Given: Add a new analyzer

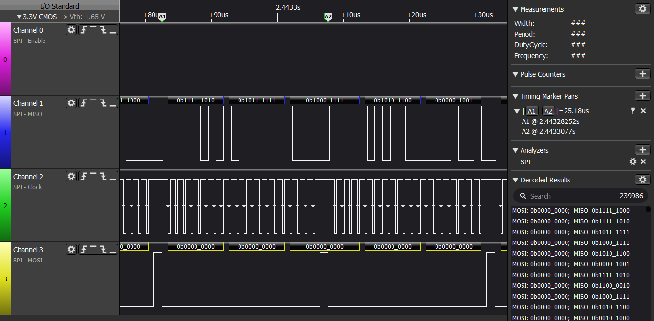Looking at the screenshot, I should click(643, 150).
